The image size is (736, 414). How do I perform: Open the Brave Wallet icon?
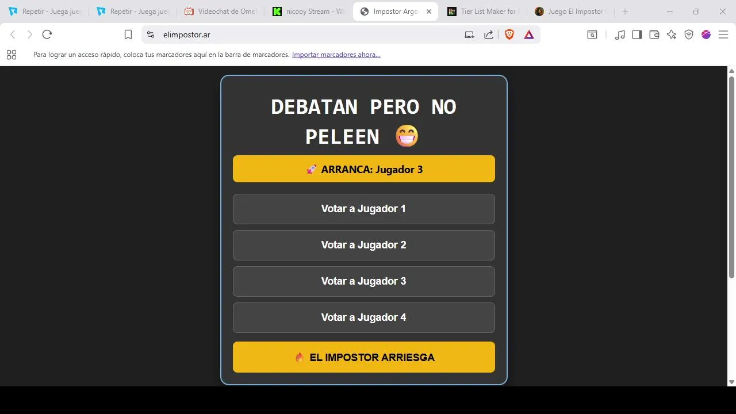(x=654, y=34)
